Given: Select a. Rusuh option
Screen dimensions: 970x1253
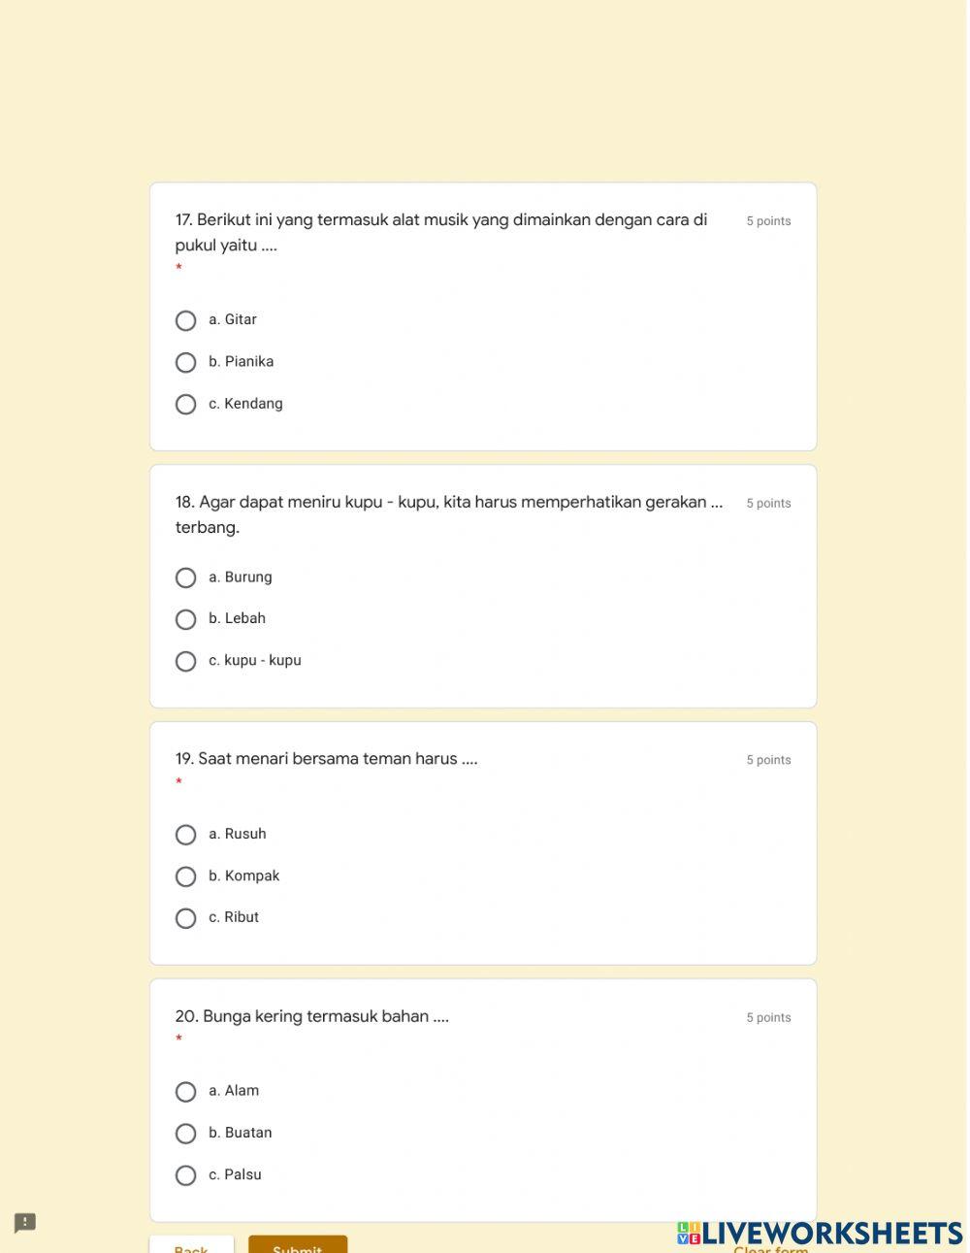Looking at the screenshot, I should (x=186, y=835).
